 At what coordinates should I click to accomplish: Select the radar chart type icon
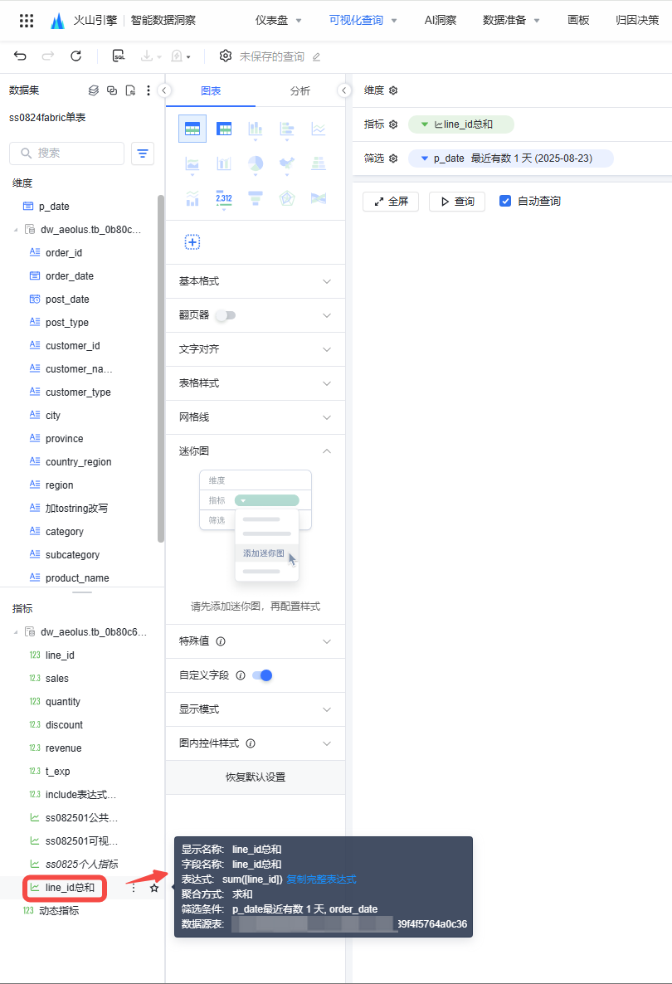pyautogui.click(x=287, y=198)
